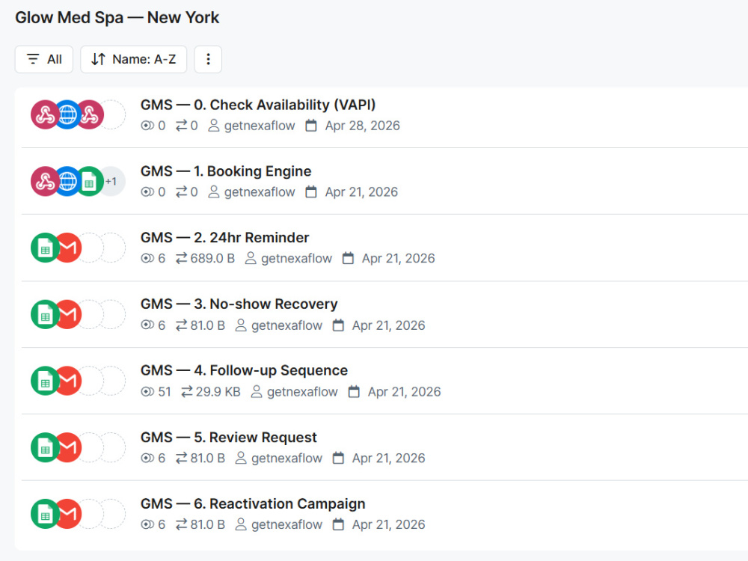Open GMS — 0. Check Availability (VAPI) scenario
The height and width of the screenshot is (561, 748).
coord(258,105)
